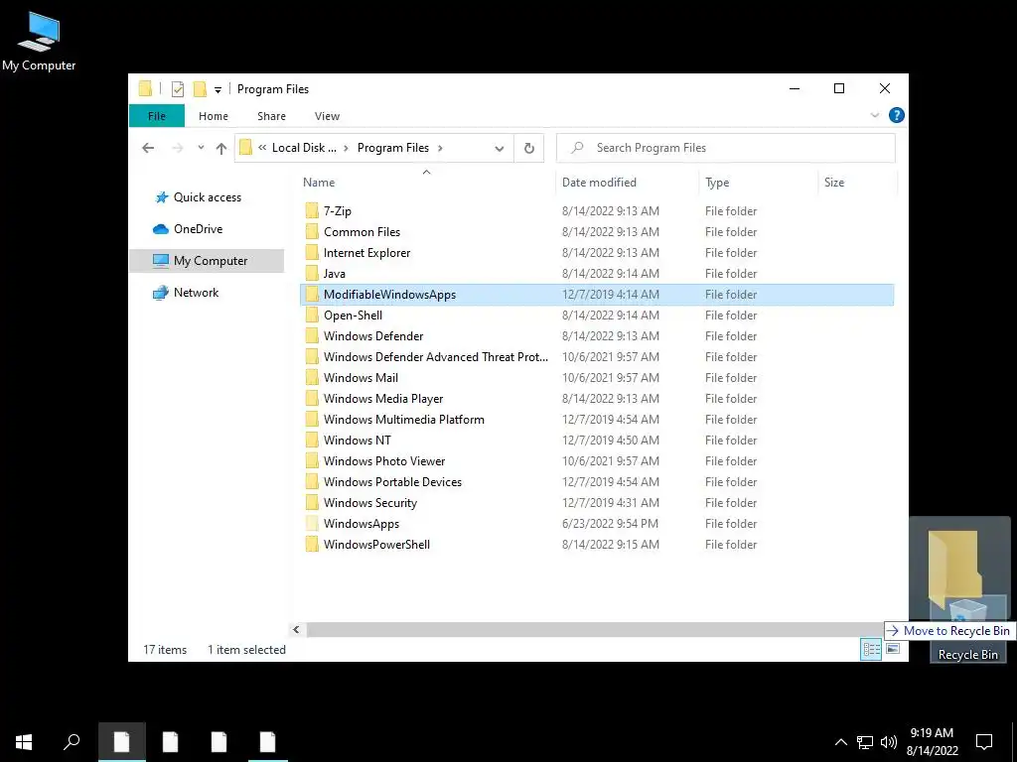Click Program Files breadcrumb in address bar
The width and height of the screenshot is (1017, 762).
(x=392, y=148)
